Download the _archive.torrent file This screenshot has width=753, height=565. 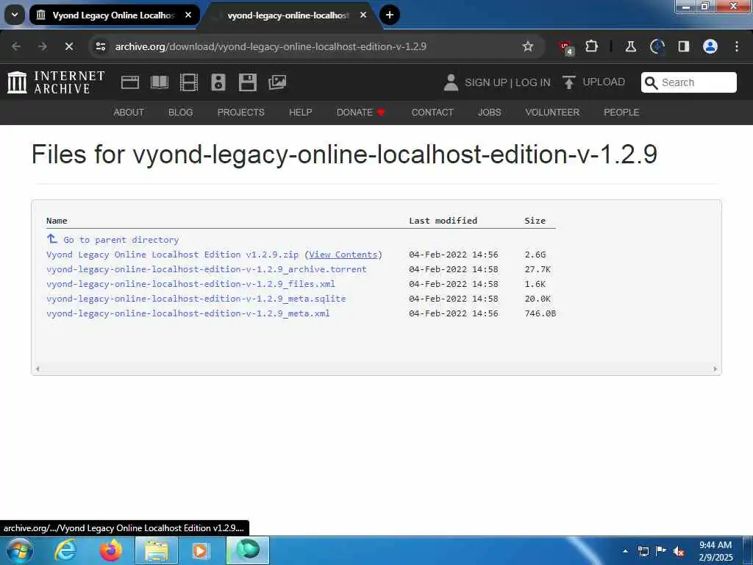coord(207,269)
